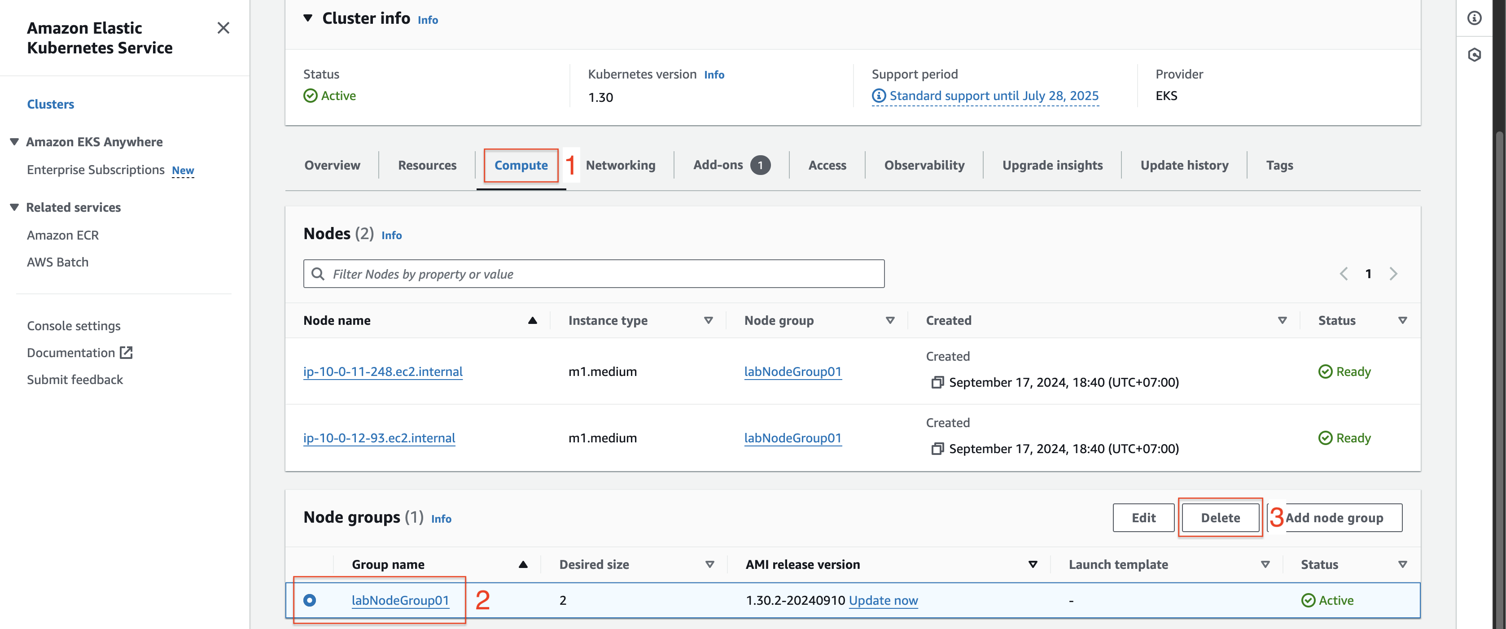Collapse Amazon EKS Anywhere sidebar section

coord(15,141)
